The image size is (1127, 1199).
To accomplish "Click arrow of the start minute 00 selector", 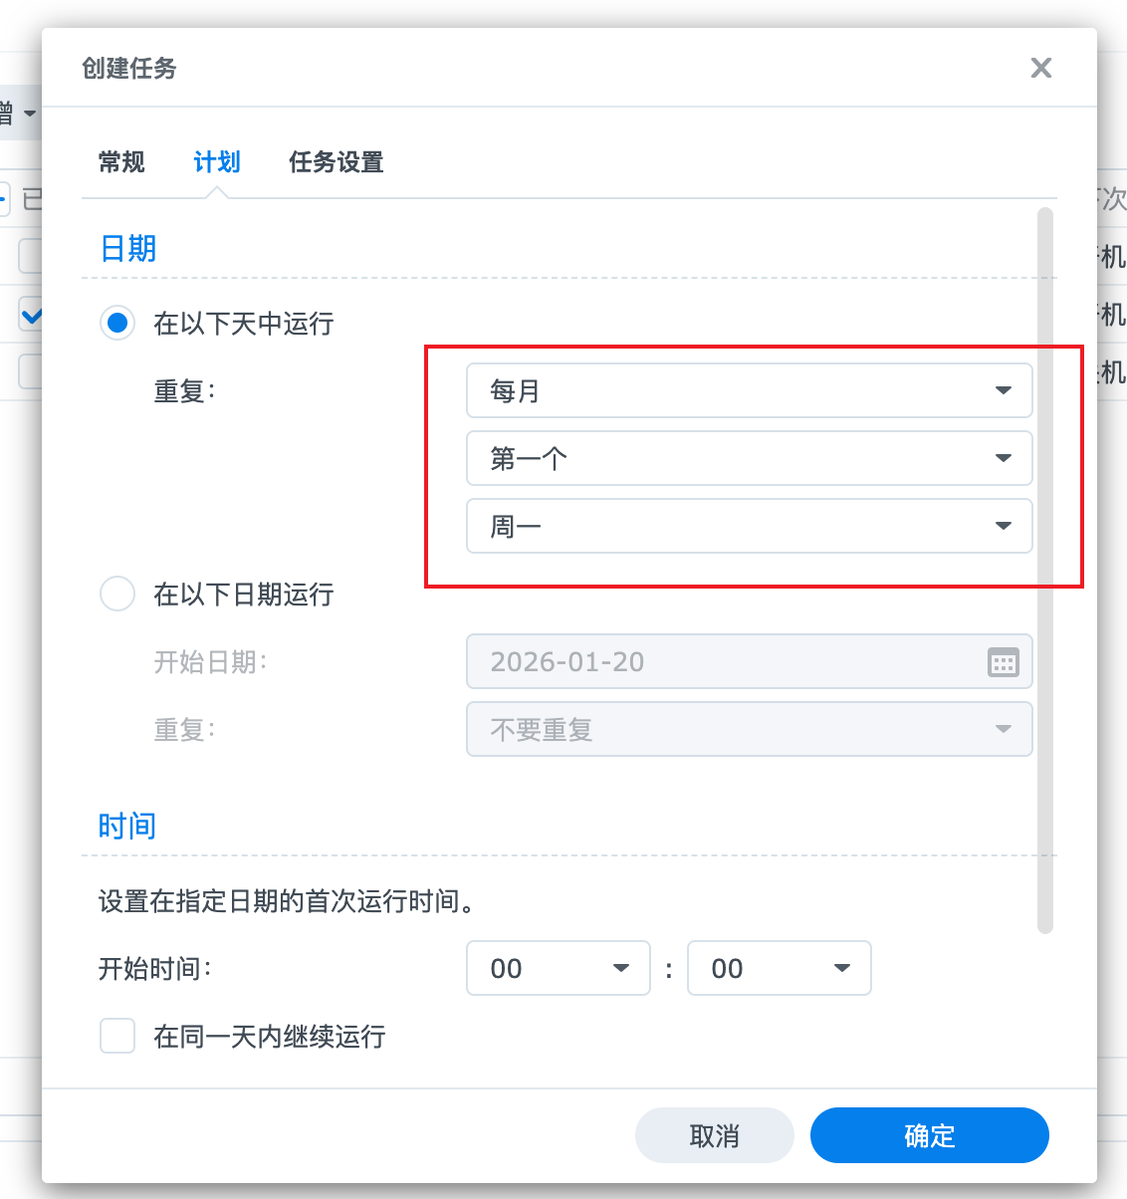I will coord(842,968).
